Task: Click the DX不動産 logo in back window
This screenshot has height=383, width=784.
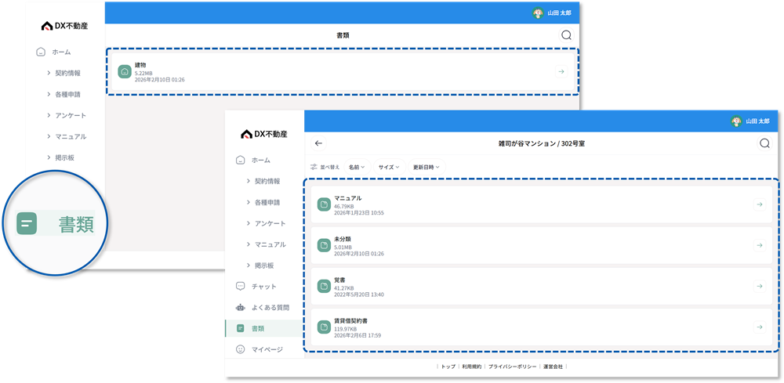Action: click(x=64, y=26)
